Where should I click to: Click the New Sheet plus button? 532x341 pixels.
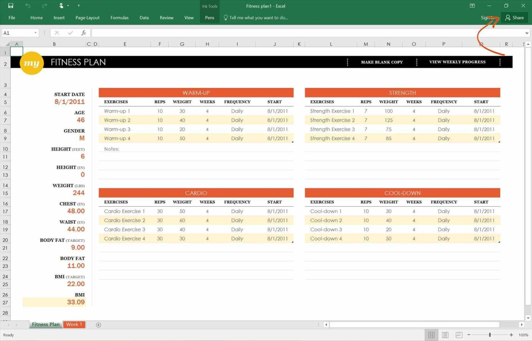[99, 325]
